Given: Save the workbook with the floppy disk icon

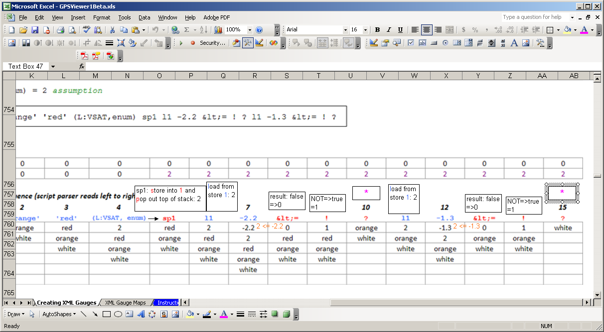Looking at the screenshot, I should [35, 30].
